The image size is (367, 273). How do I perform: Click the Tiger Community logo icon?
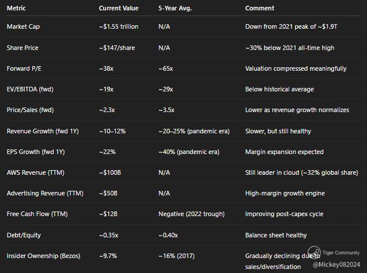pyautogui.click(x=313, y=254)
